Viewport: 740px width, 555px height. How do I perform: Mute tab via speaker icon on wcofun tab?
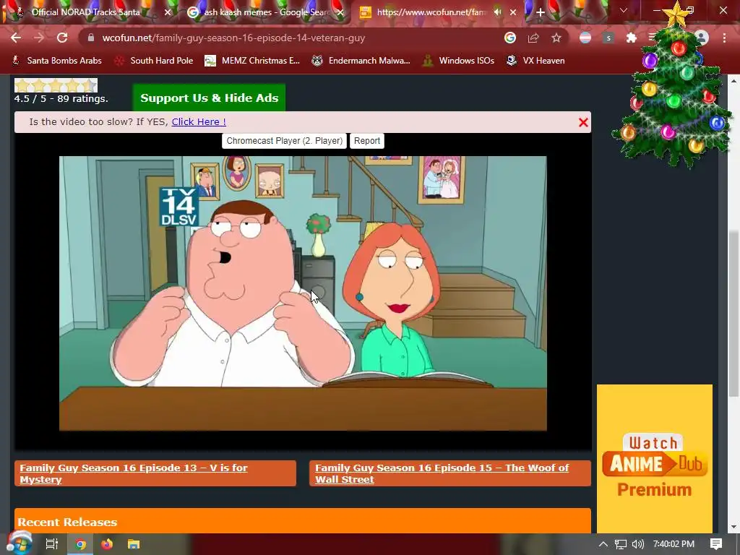pyautogui.click(x=497, y=12)
